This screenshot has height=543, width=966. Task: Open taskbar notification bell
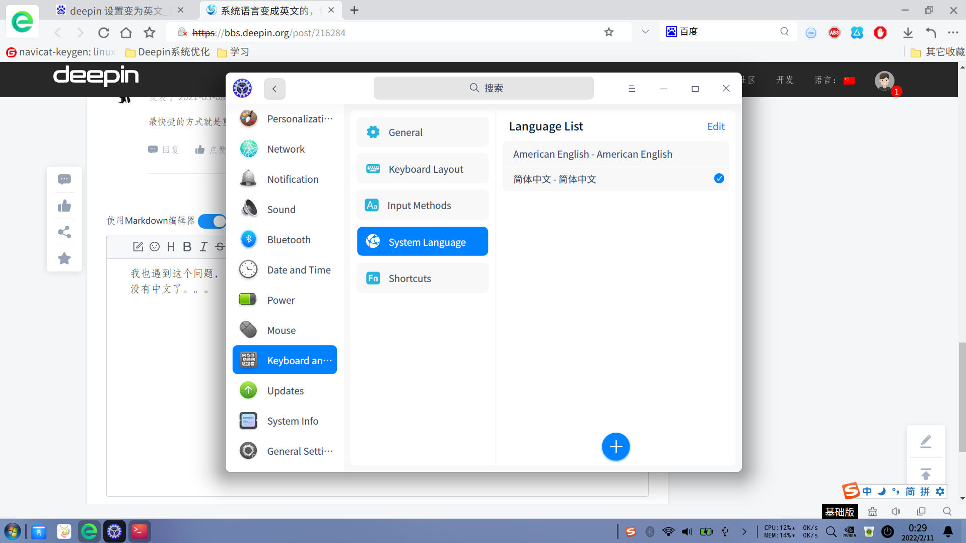click(x=948, y=531)
